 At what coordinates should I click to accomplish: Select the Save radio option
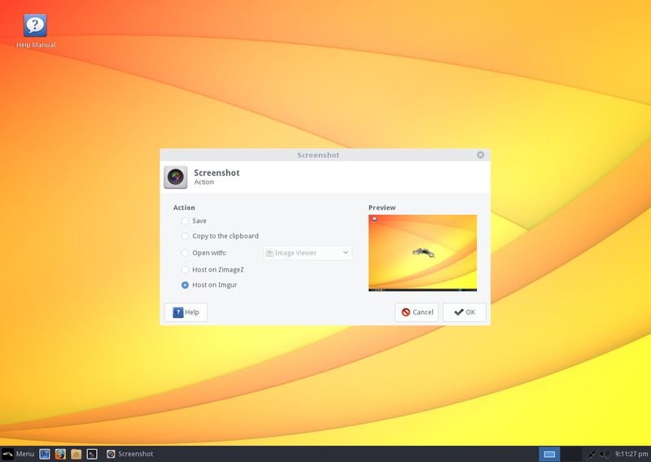(186, 220)
